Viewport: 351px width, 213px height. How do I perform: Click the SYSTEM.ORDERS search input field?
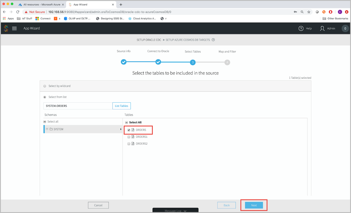[x=77, y=106]
